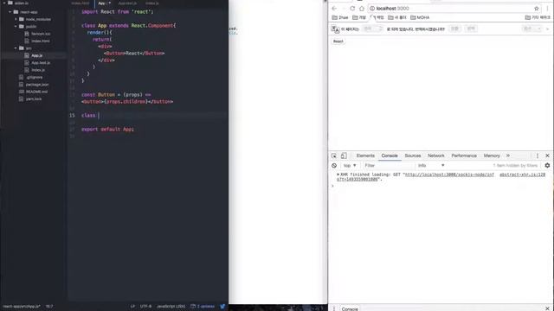The width and height of the screenshot is (554, 311).
Task: Open README.md in the file tree
Action: pyautogui.click(x=36, y=92)
